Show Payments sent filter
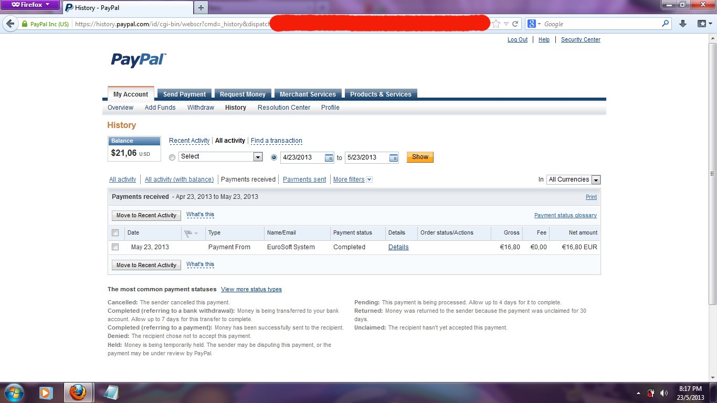The height and width of the screenshot is (403, 717). tap(304, 179)
